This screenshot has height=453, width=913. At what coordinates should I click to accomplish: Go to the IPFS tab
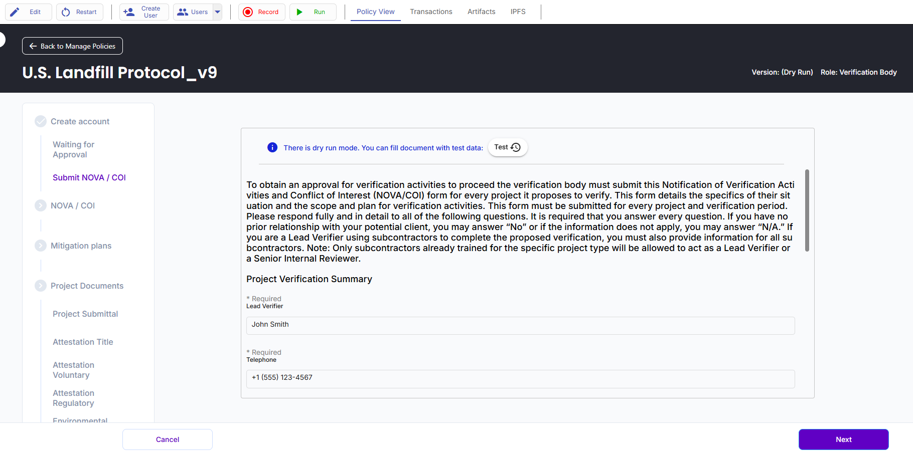[518, 12]
